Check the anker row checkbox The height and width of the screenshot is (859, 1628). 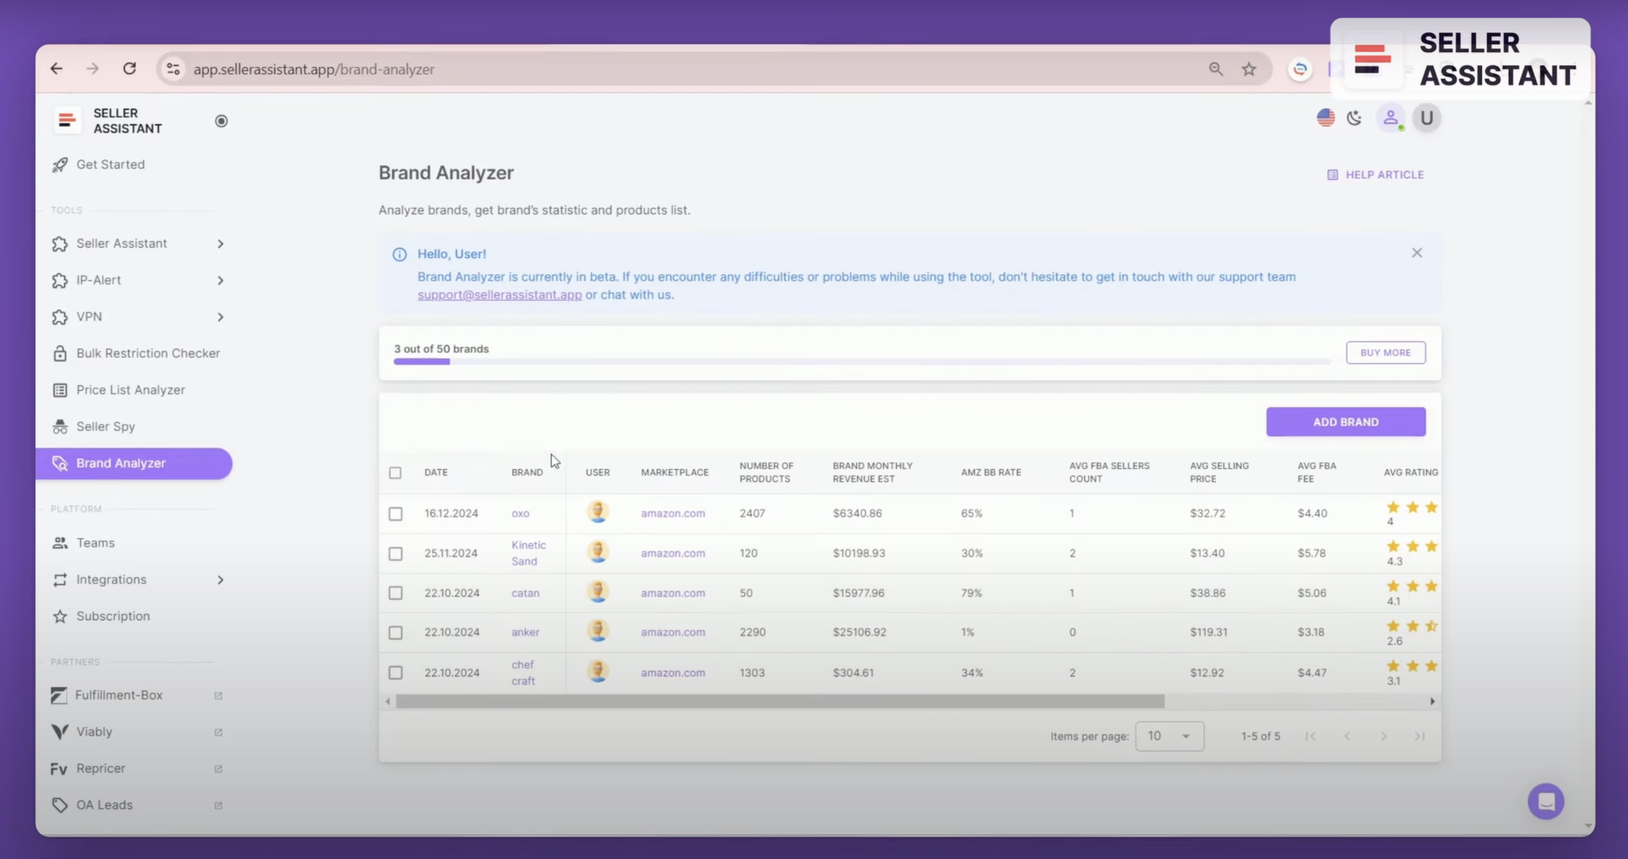pyautogui.click(x=396, y=632)
